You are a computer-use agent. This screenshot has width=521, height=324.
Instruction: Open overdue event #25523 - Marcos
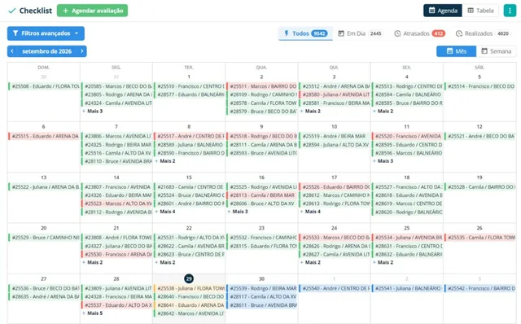pos(116,204)
